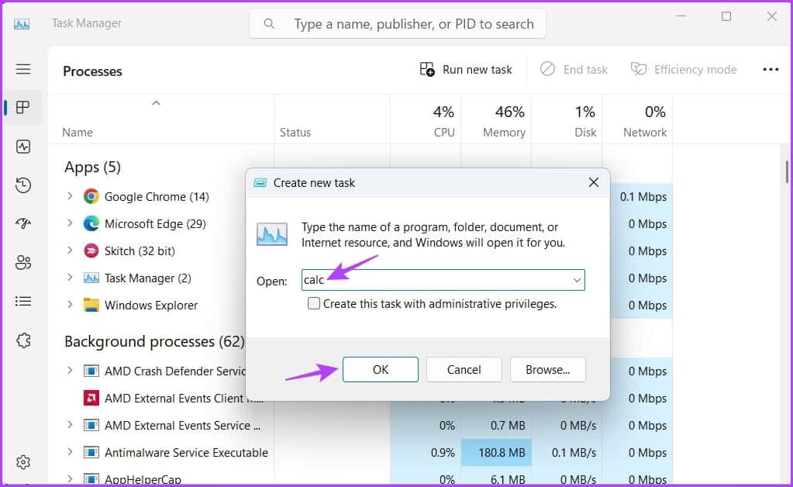
Task: Click the Run new task button
Action: 466,69
